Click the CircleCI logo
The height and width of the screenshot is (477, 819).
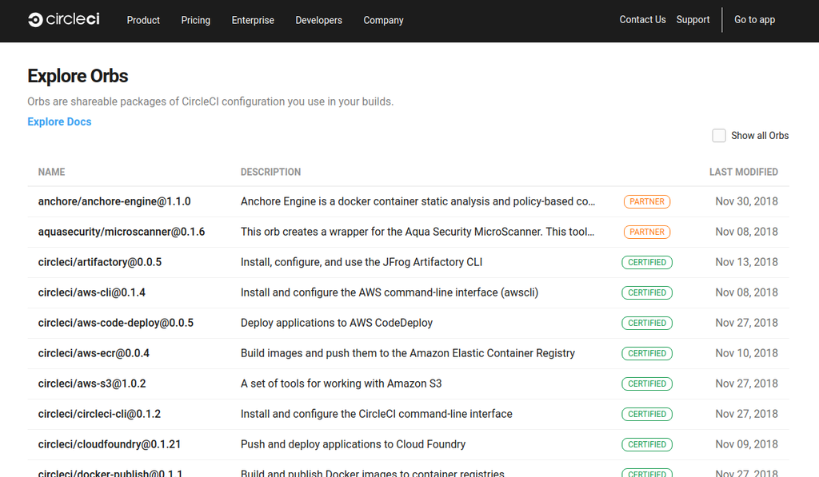pyautogui.click(x=64, y=20)
